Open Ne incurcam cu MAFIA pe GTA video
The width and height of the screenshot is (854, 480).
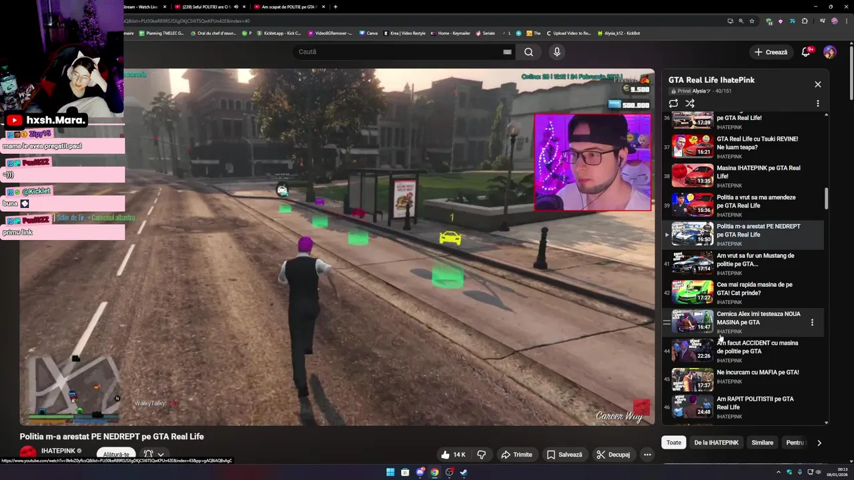click(744, 379)
